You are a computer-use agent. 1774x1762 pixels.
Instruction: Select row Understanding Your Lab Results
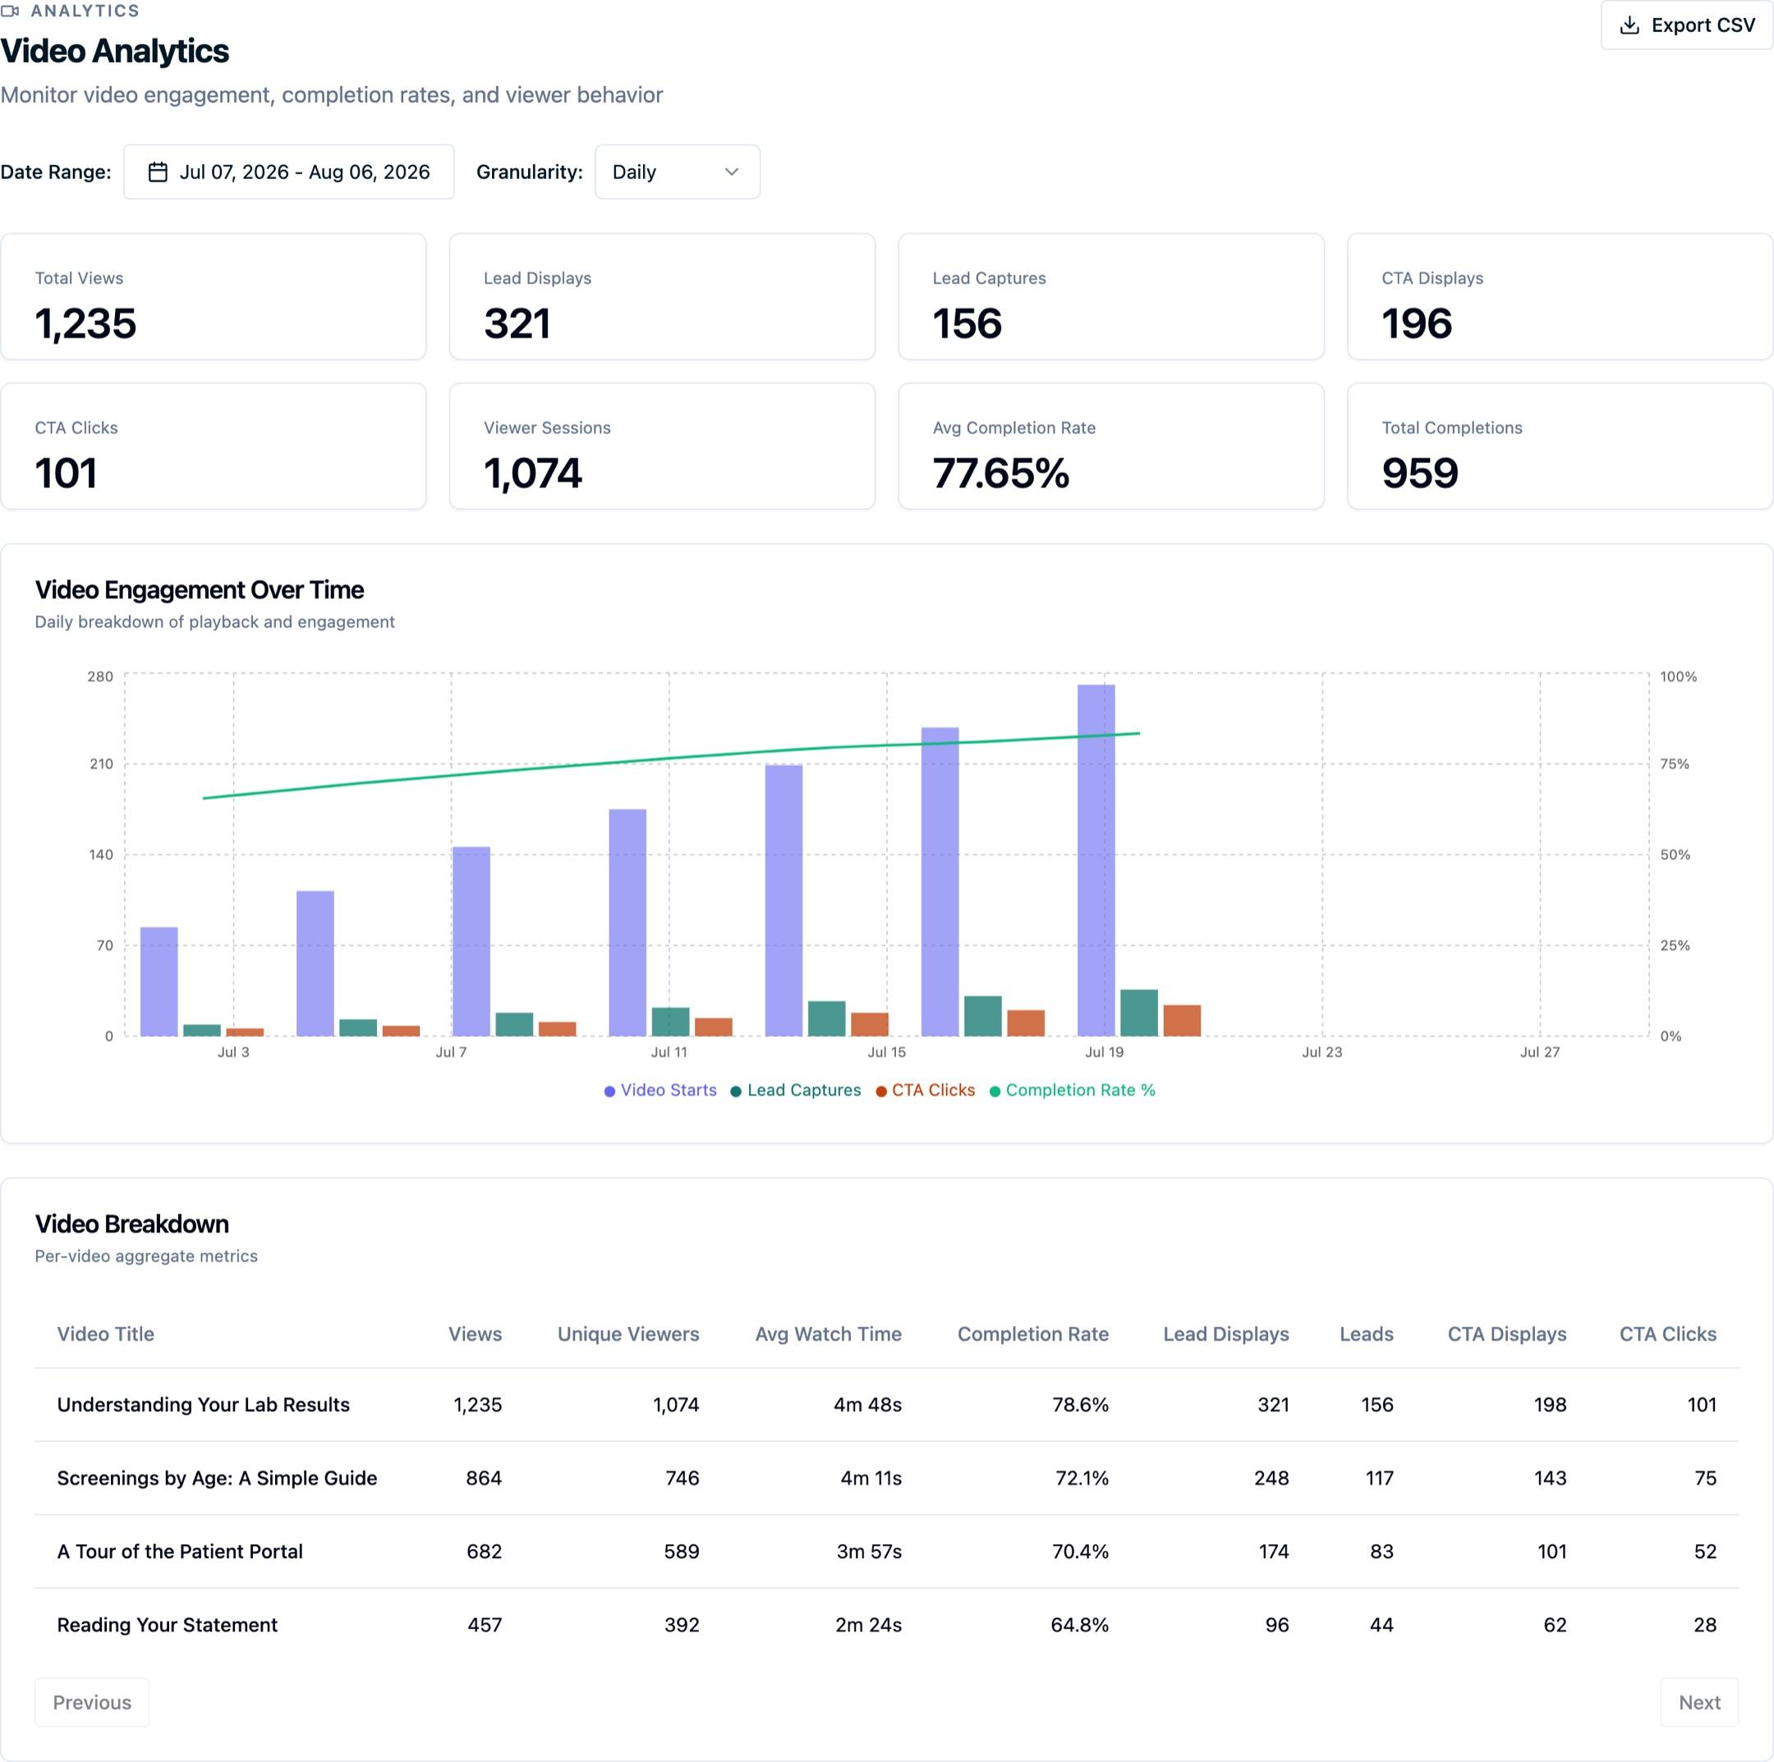886,1404
